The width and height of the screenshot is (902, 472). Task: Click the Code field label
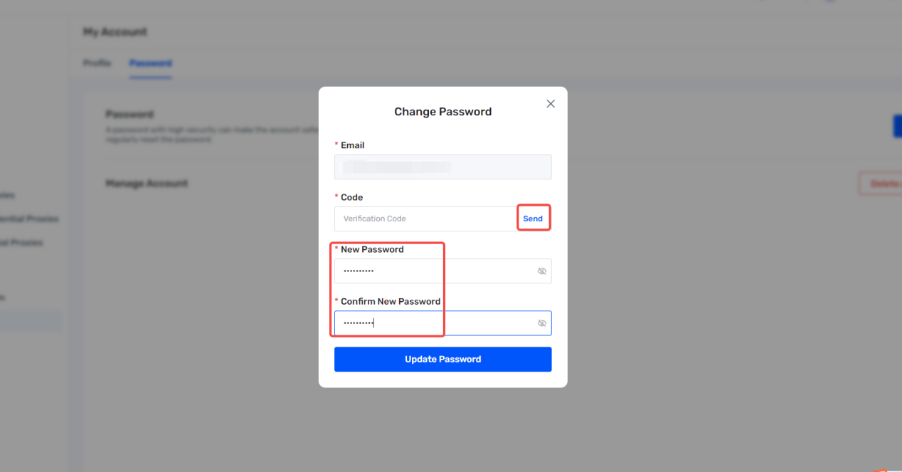351,197
